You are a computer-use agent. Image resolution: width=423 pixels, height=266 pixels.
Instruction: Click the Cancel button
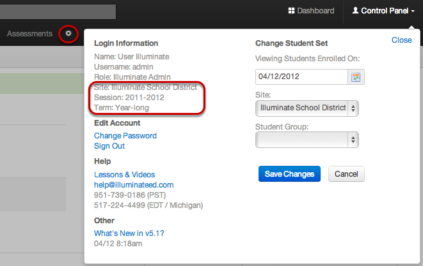pos(346,174)
